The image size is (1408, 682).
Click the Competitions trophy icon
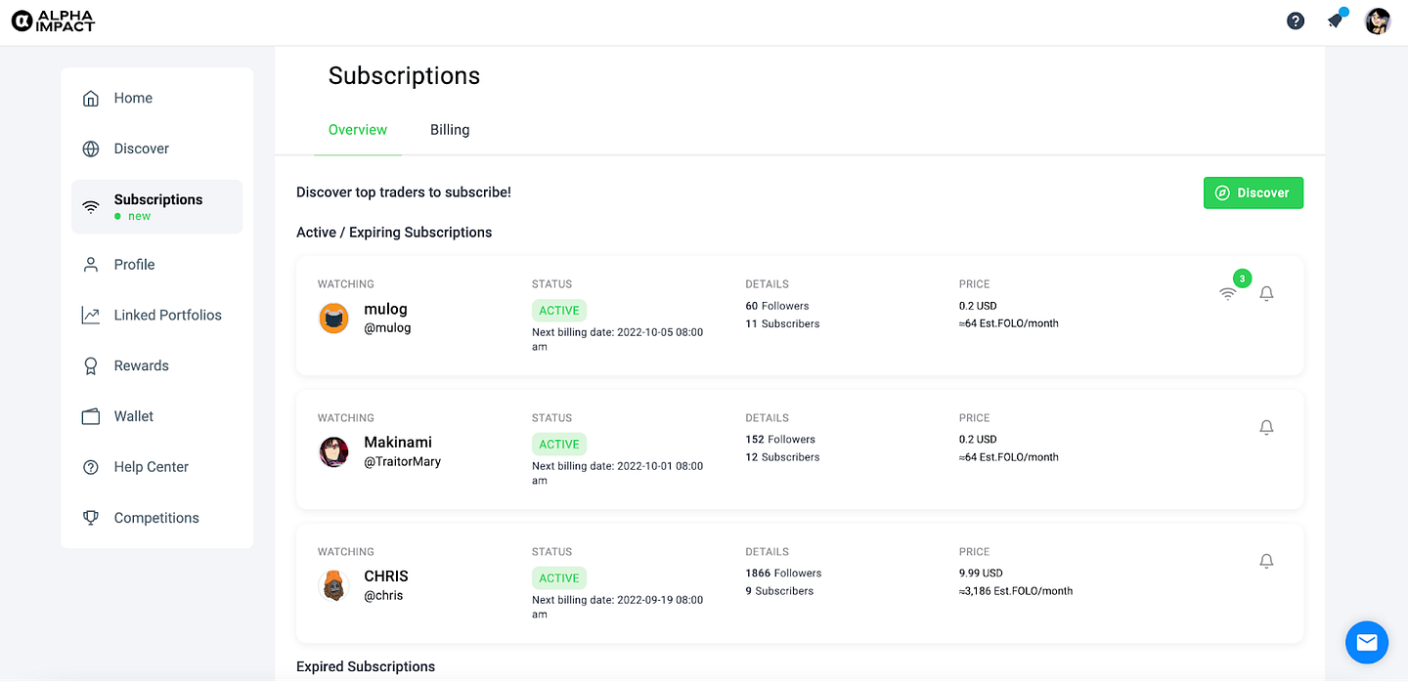(91, 518)
